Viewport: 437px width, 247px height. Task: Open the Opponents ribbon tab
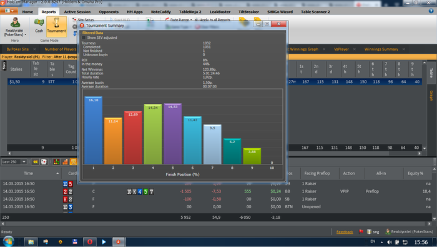pyautogui.click(x=109, y=12)
